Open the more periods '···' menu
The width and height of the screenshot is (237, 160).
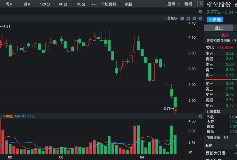pyautogui.click(x=94, y=4)
